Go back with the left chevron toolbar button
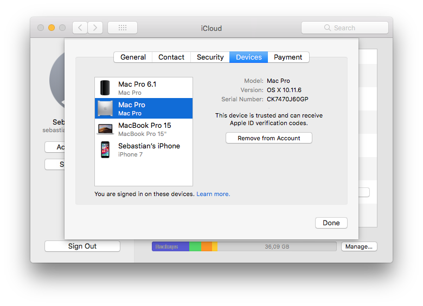This screenshot has height=306, width=423. [80, 28]
